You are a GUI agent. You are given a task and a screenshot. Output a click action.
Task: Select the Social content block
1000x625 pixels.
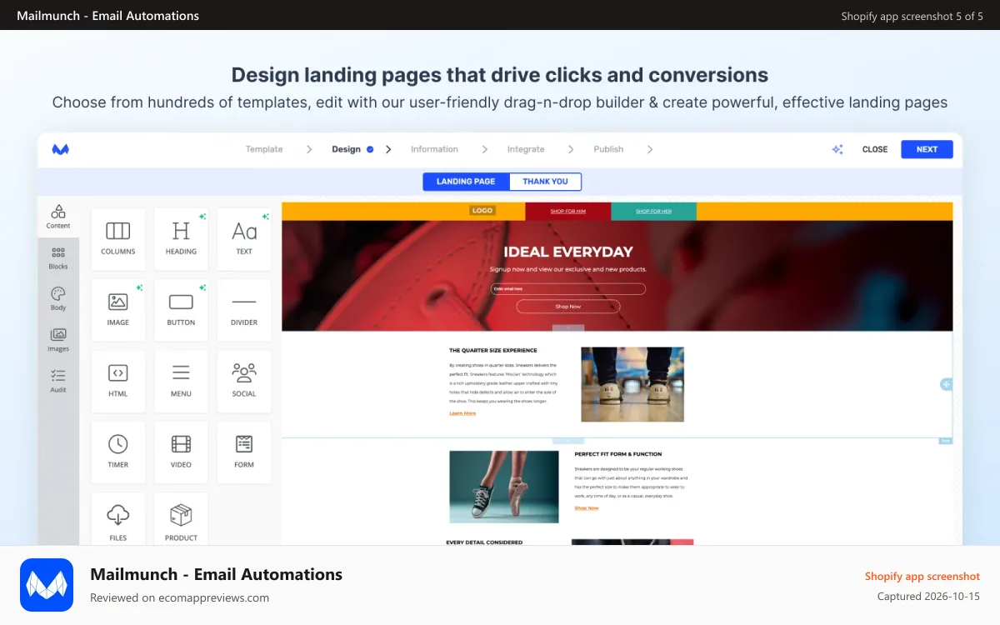(x=244, y=382)
